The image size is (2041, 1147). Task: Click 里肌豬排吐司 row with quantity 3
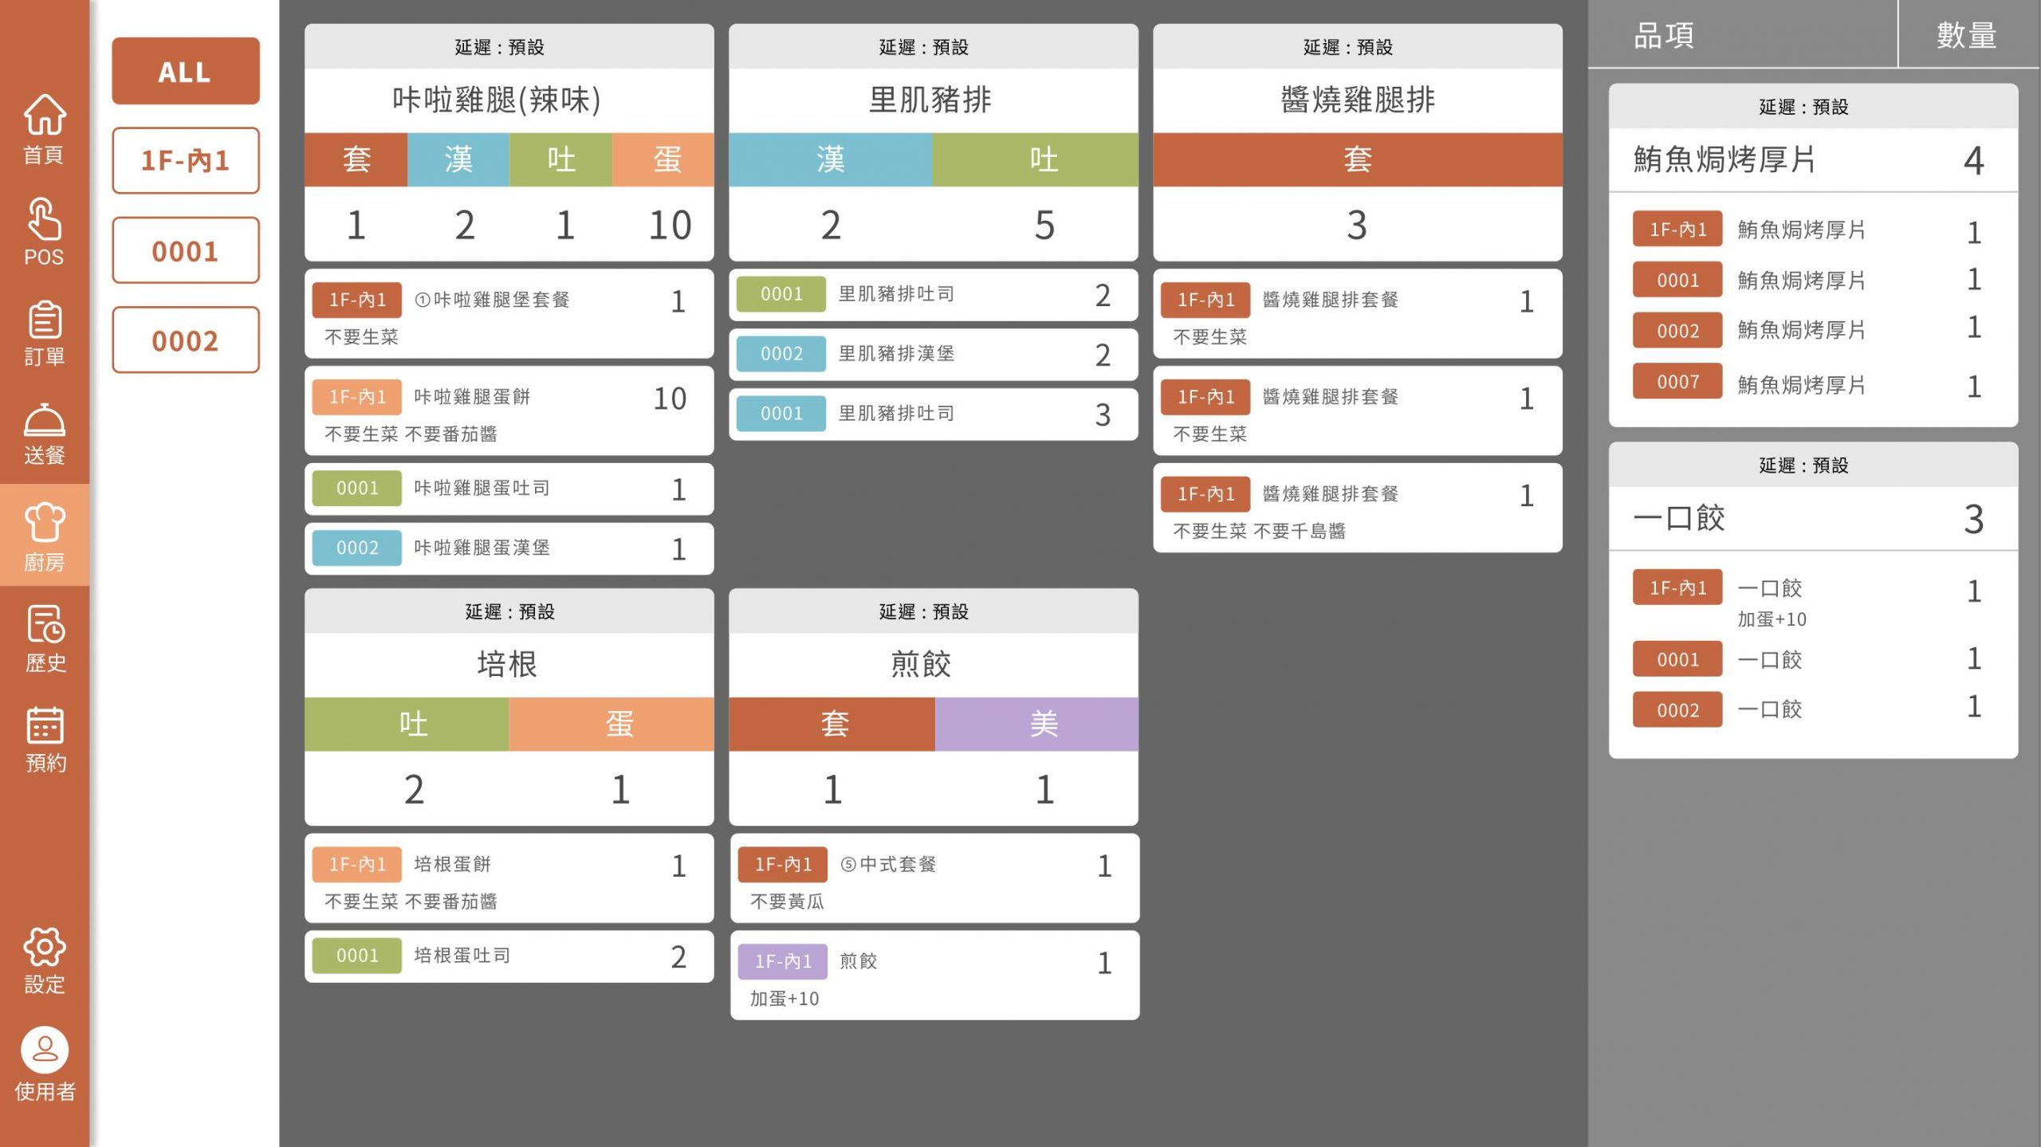click(x=933, y=414)
